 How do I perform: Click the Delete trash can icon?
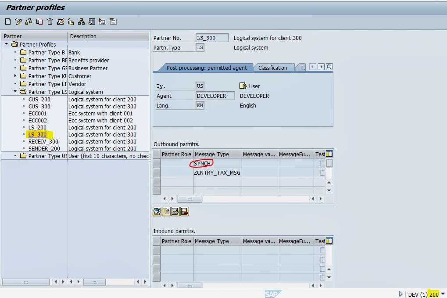(50, 21)
